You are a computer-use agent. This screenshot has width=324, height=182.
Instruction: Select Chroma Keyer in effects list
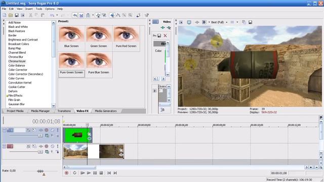17,61
